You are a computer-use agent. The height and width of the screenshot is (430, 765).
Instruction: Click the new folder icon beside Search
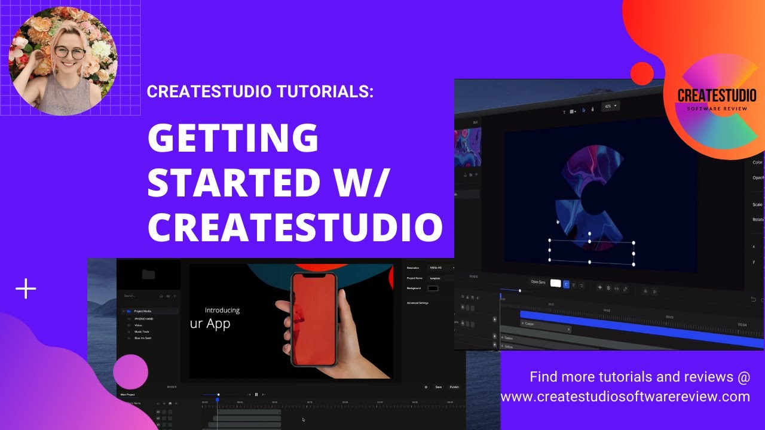168,296
